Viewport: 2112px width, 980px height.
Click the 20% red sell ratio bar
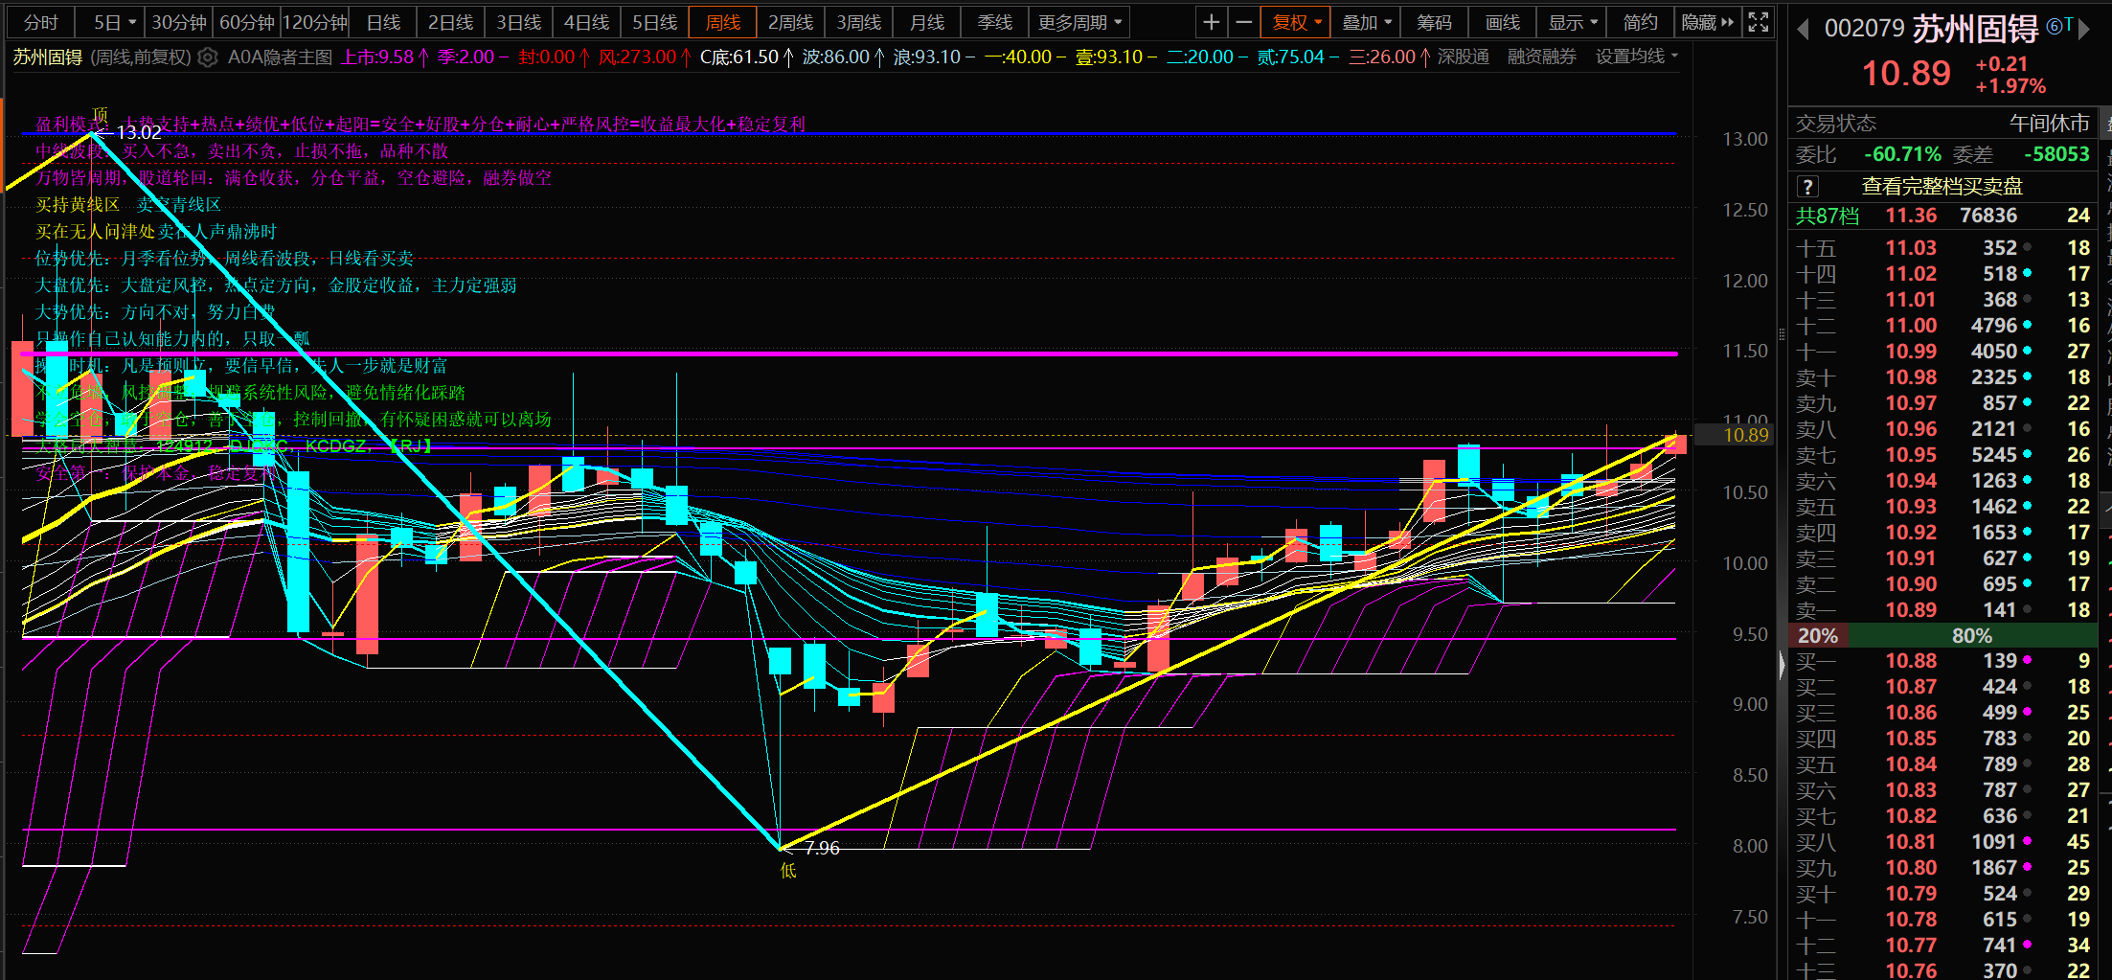(1817, 635)
